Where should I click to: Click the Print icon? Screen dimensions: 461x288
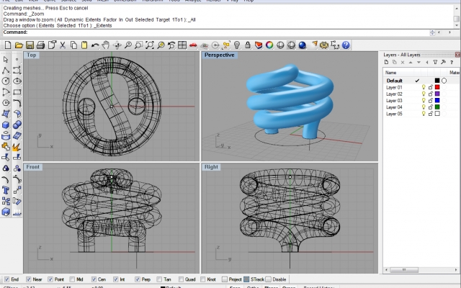[x=40, y=45]
